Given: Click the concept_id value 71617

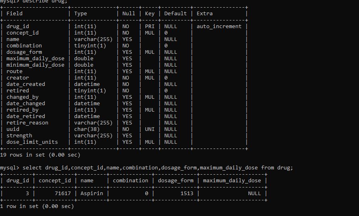Looking at the screenshot, I should [63, 194].
